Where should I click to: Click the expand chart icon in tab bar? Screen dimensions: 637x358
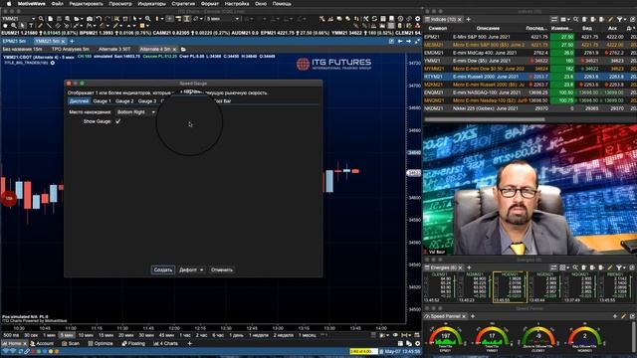tap(417, 41)
